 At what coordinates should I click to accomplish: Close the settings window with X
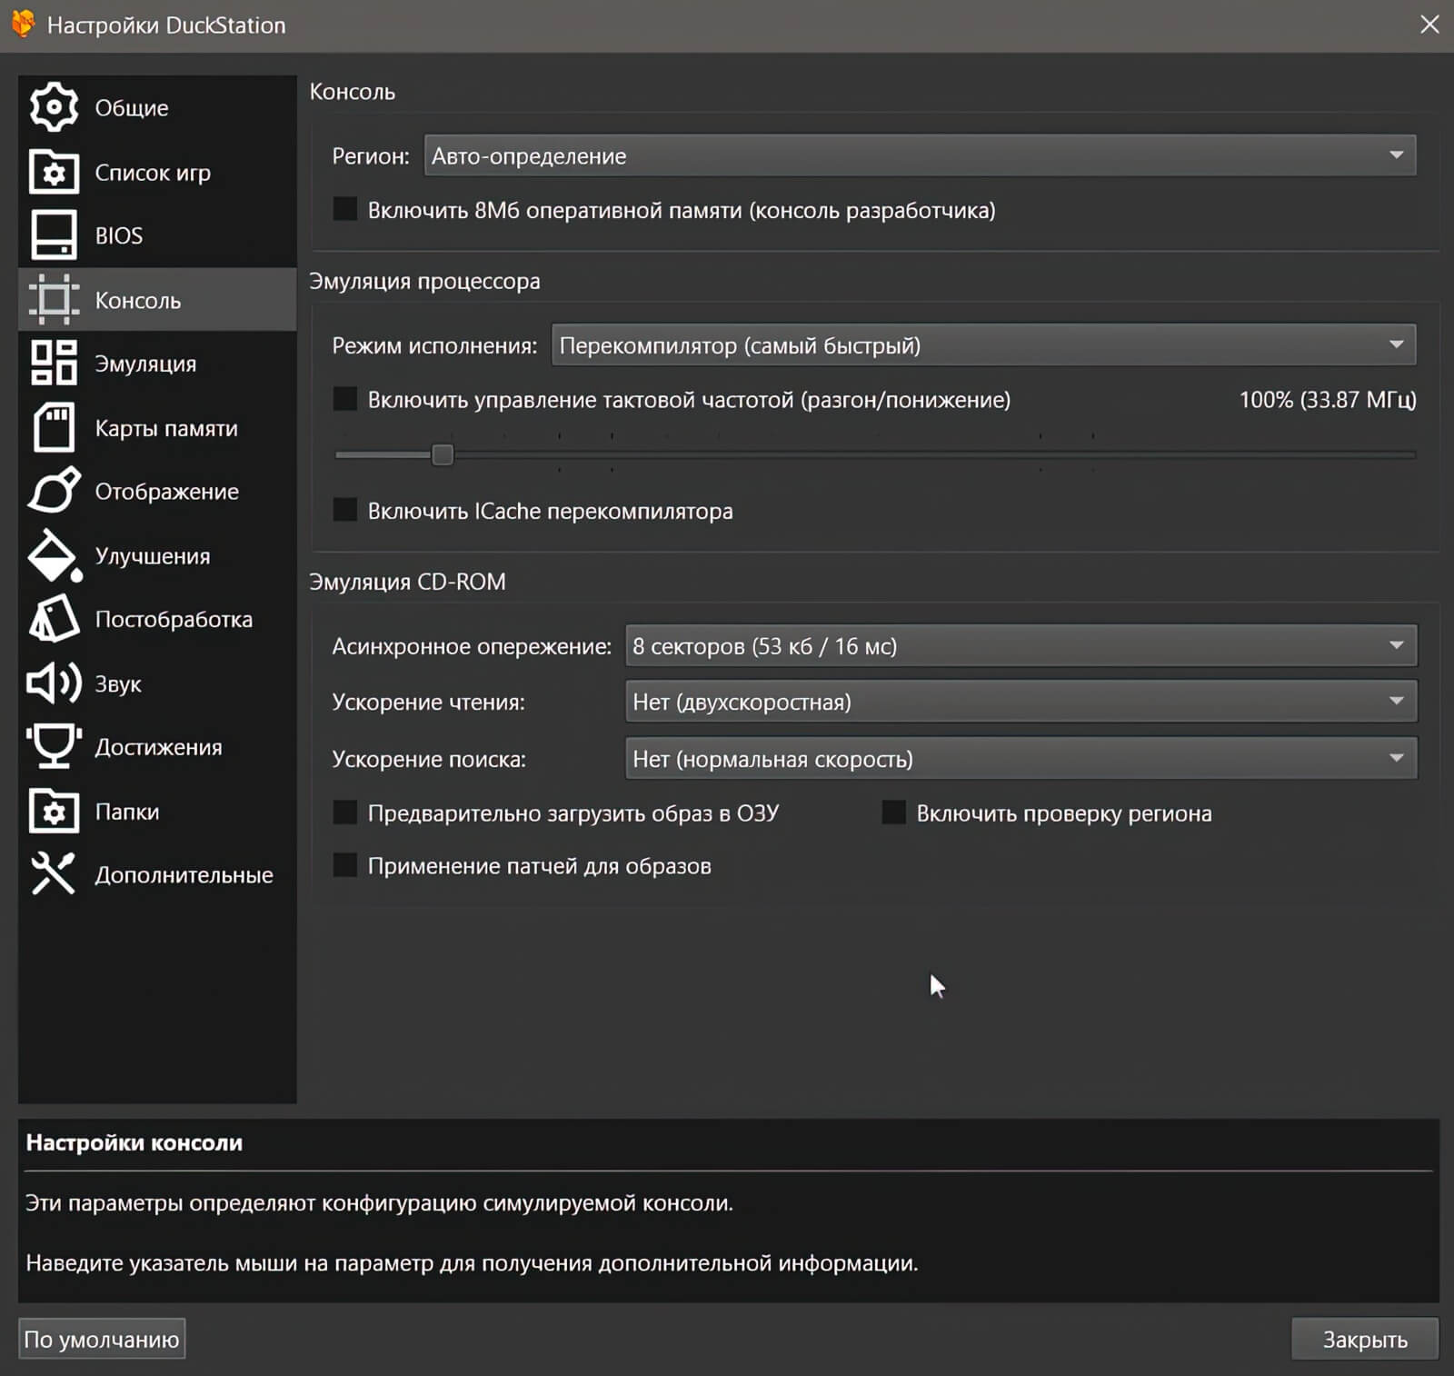pyautogui.click(x=1429, y=25)
